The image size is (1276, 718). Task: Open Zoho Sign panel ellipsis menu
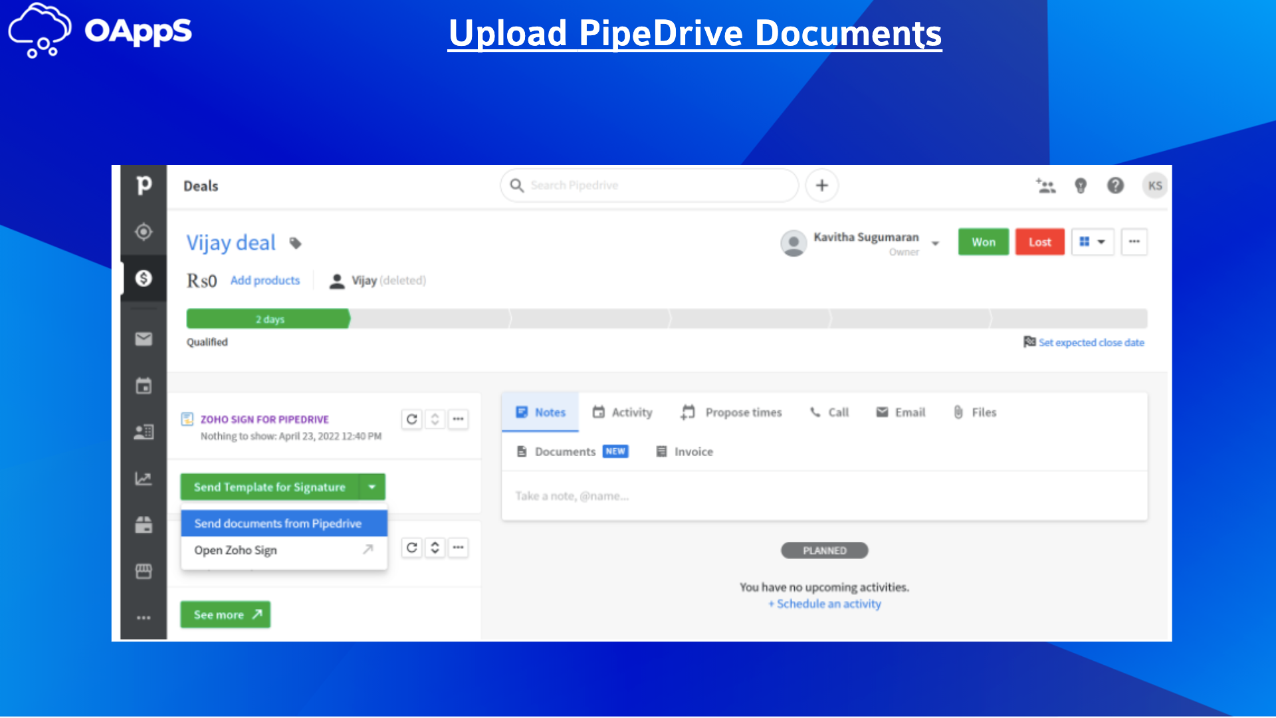(458, 419)
